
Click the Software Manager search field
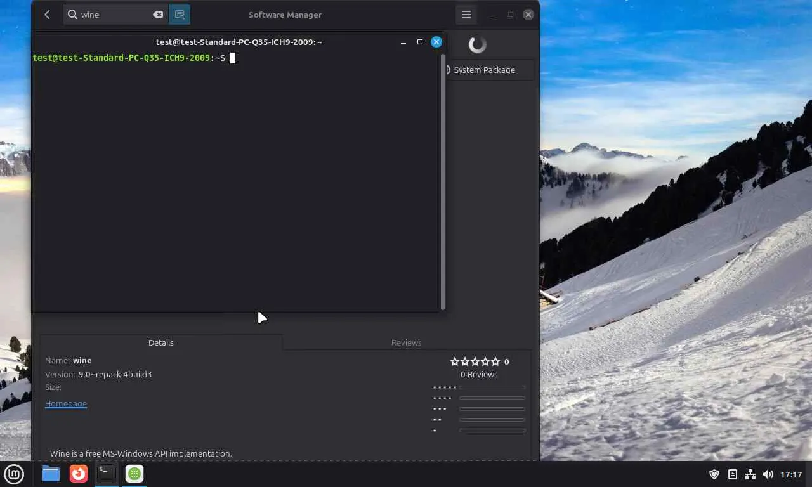pyautogui.click(x=115, y=15)
